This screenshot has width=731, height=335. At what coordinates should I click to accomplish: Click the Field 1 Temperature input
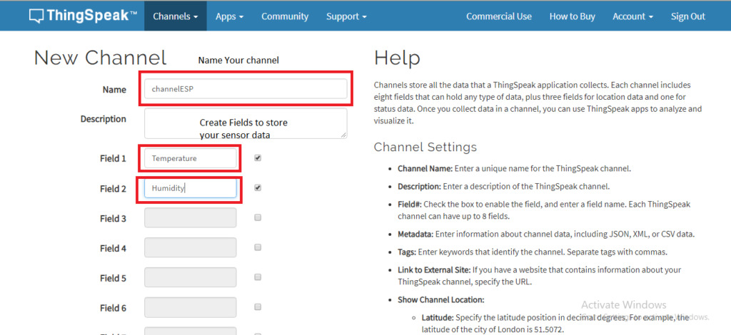click(191, 158)
